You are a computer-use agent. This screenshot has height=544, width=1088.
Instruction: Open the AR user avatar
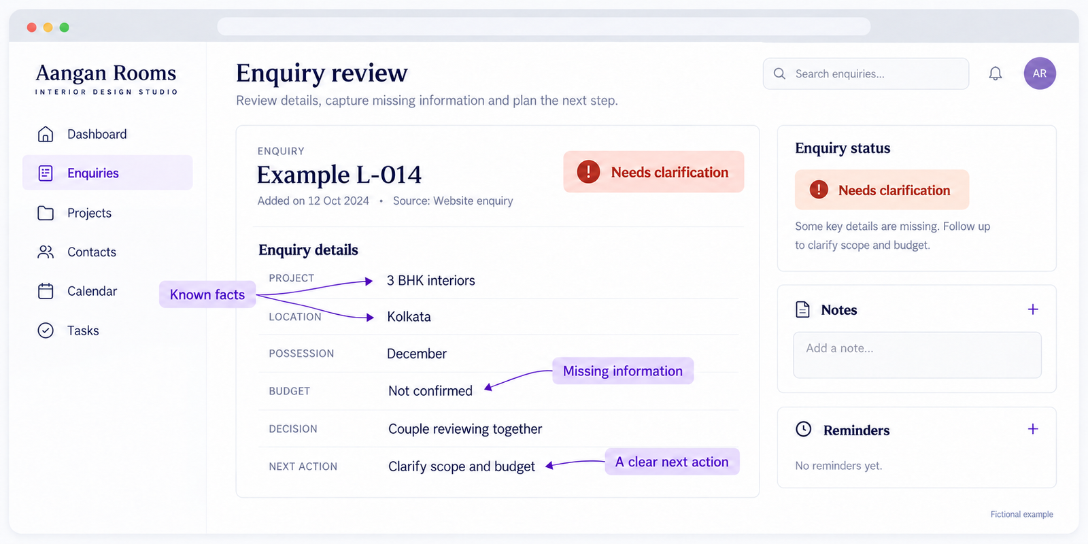[1040, 73]
